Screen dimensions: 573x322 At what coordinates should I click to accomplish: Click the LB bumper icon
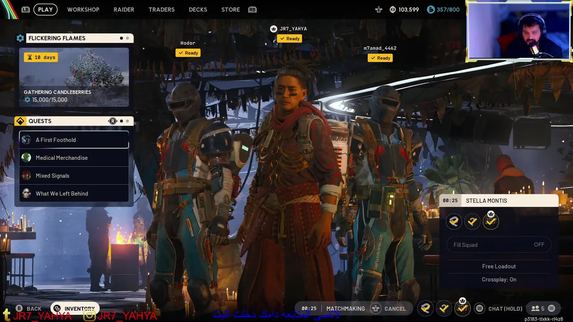pyautogui.click(x=26, y=9)
